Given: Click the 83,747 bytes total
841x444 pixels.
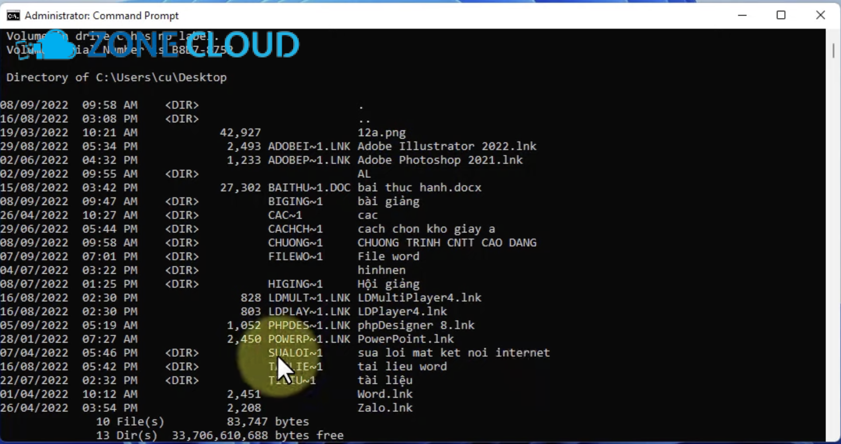Looking at the screenshot, I should [268, 422].
